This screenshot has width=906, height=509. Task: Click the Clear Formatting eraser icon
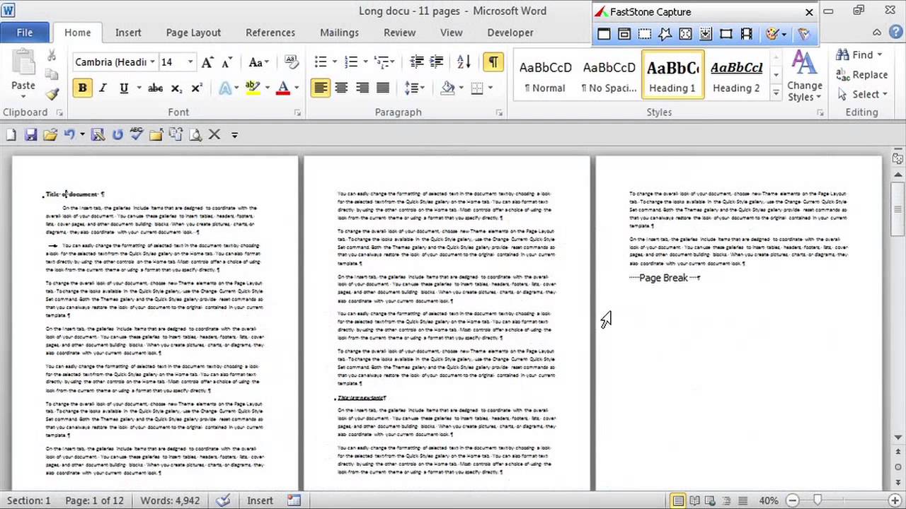291,62
